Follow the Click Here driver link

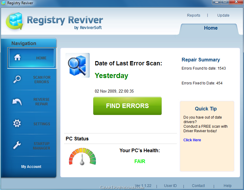192,140
